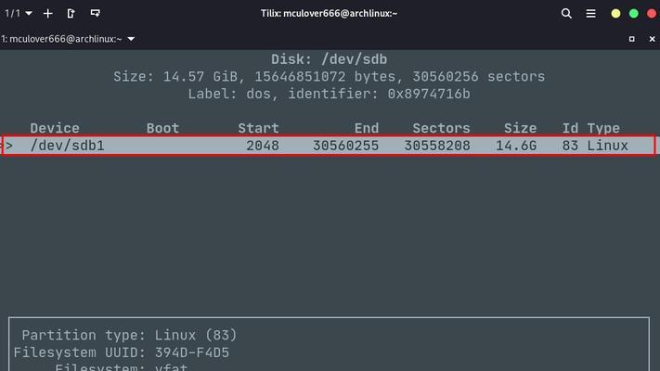Add a new session with plus icon
This screenshot has width=660, height=371.
point(48,14)
